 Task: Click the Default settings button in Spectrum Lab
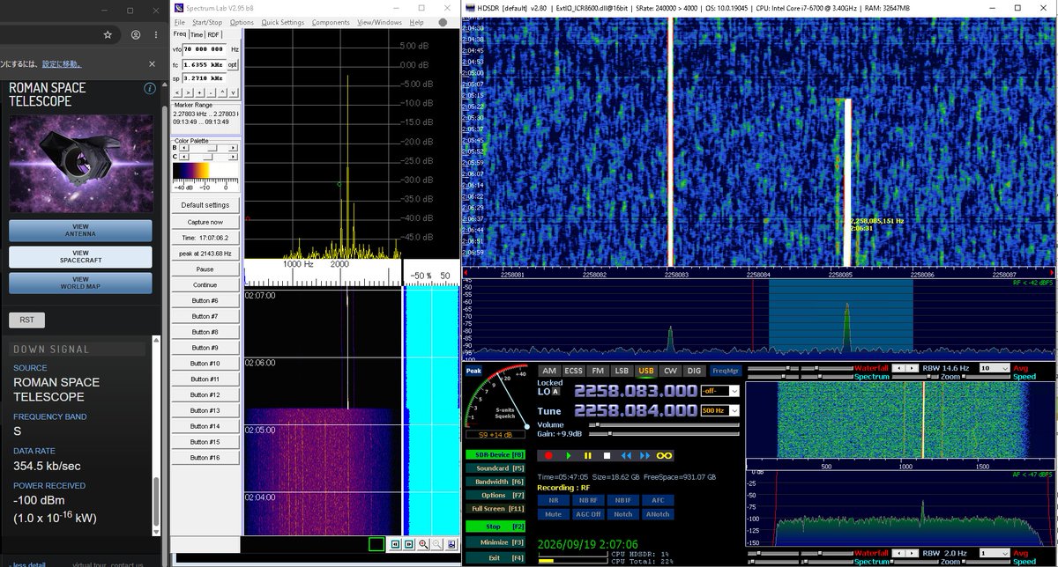click(x=205, y=205)
